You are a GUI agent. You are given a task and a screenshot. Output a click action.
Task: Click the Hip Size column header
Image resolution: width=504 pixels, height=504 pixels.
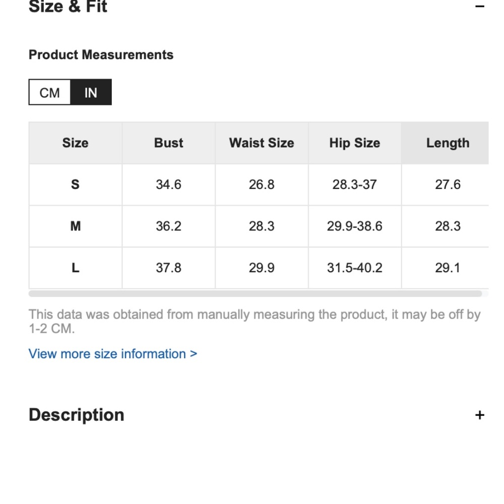coord(355,143)
